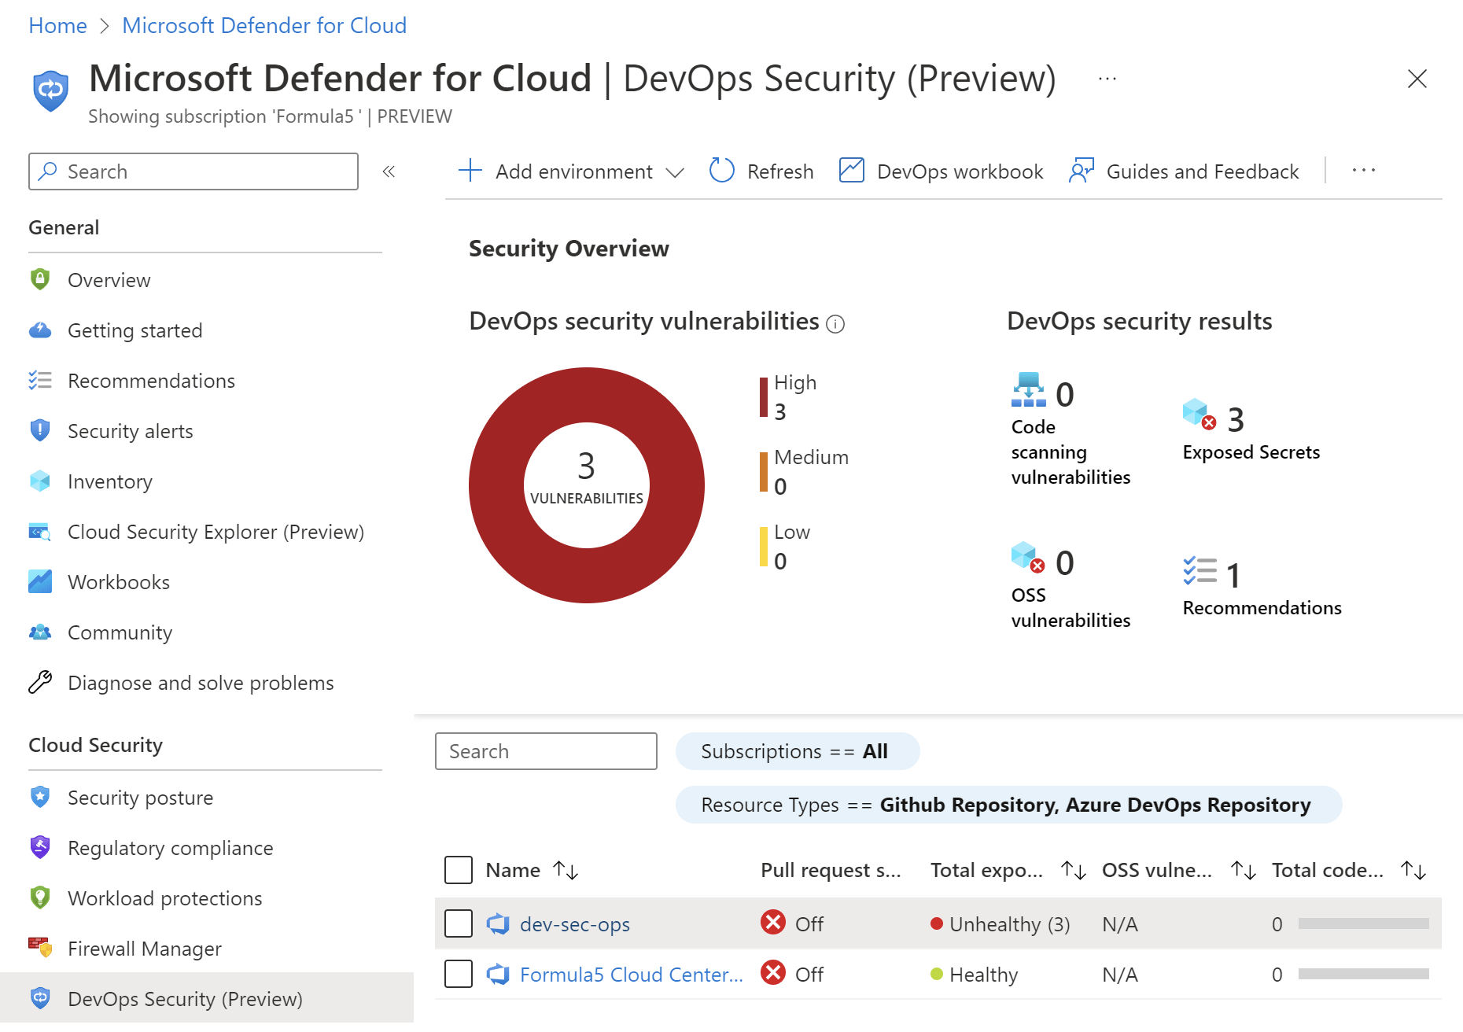
Task: Open the Subscriptions filter pill
Action: 797,751
